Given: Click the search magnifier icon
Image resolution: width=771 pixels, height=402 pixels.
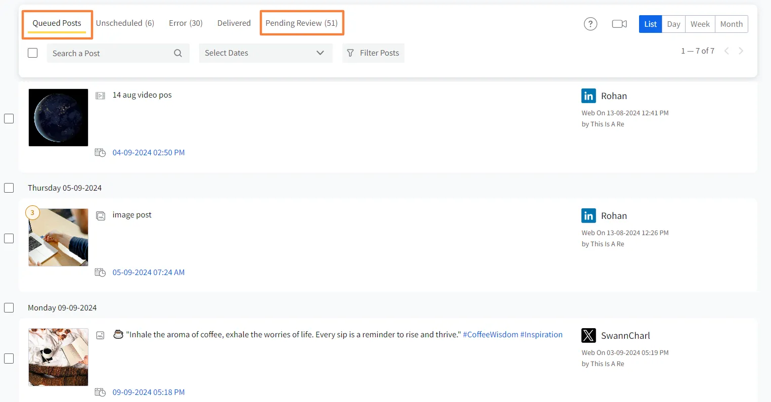Looking at the screenshot, I should pyautogui.click(x=178, y=53).
